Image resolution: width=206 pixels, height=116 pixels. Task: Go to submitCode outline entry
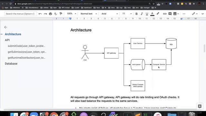point(26,46)
